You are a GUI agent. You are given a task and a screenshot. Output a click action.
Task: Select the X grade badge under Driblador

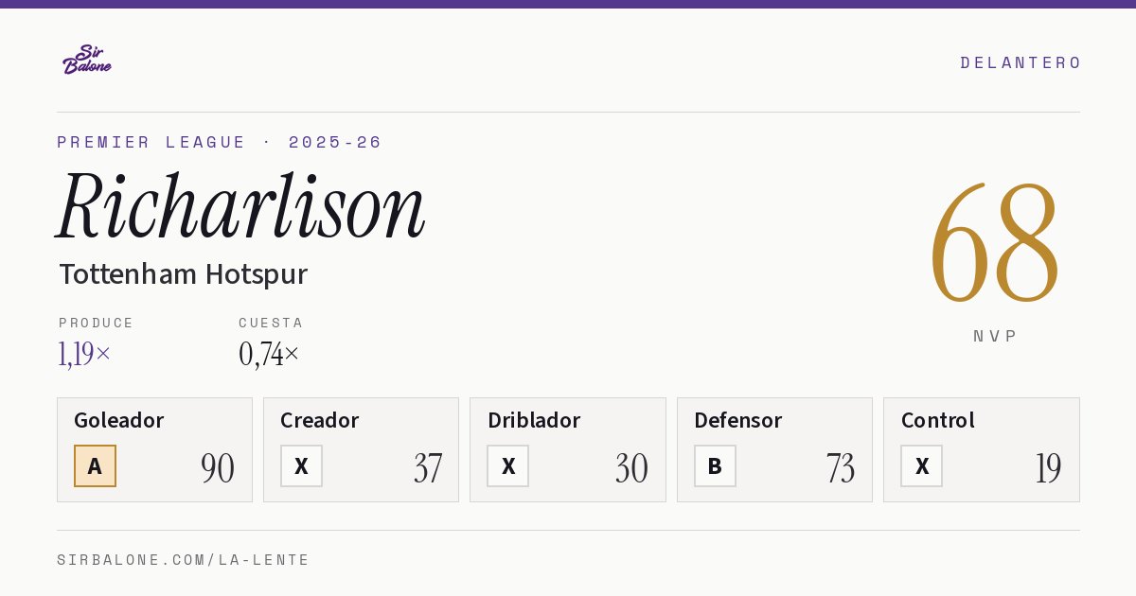508,465
